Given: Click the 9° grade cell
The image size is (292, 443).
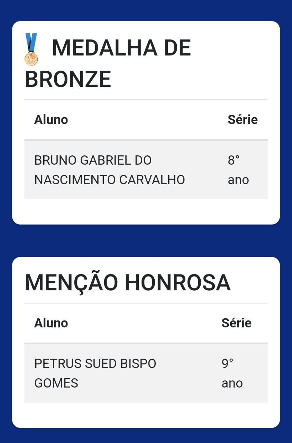Looking at the screenshot, I should tap(227, 364).
